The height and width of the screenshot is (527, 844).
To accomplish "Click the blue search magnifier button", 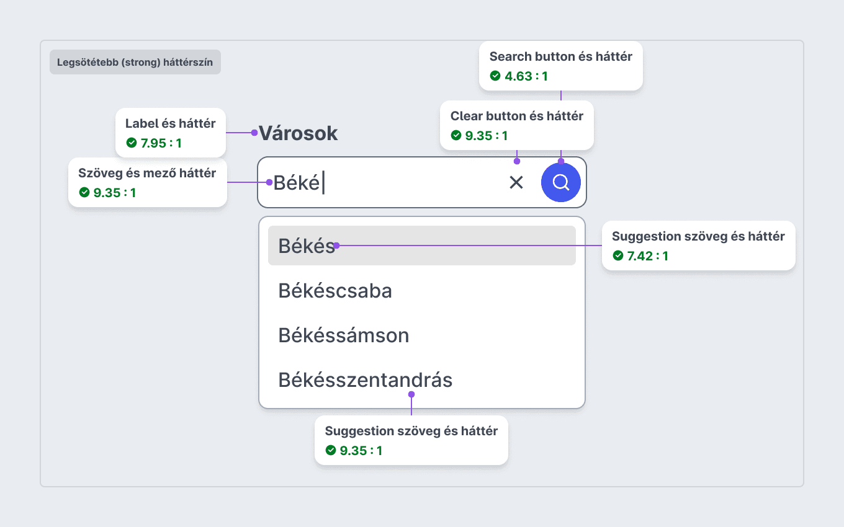I will point(561,182).
